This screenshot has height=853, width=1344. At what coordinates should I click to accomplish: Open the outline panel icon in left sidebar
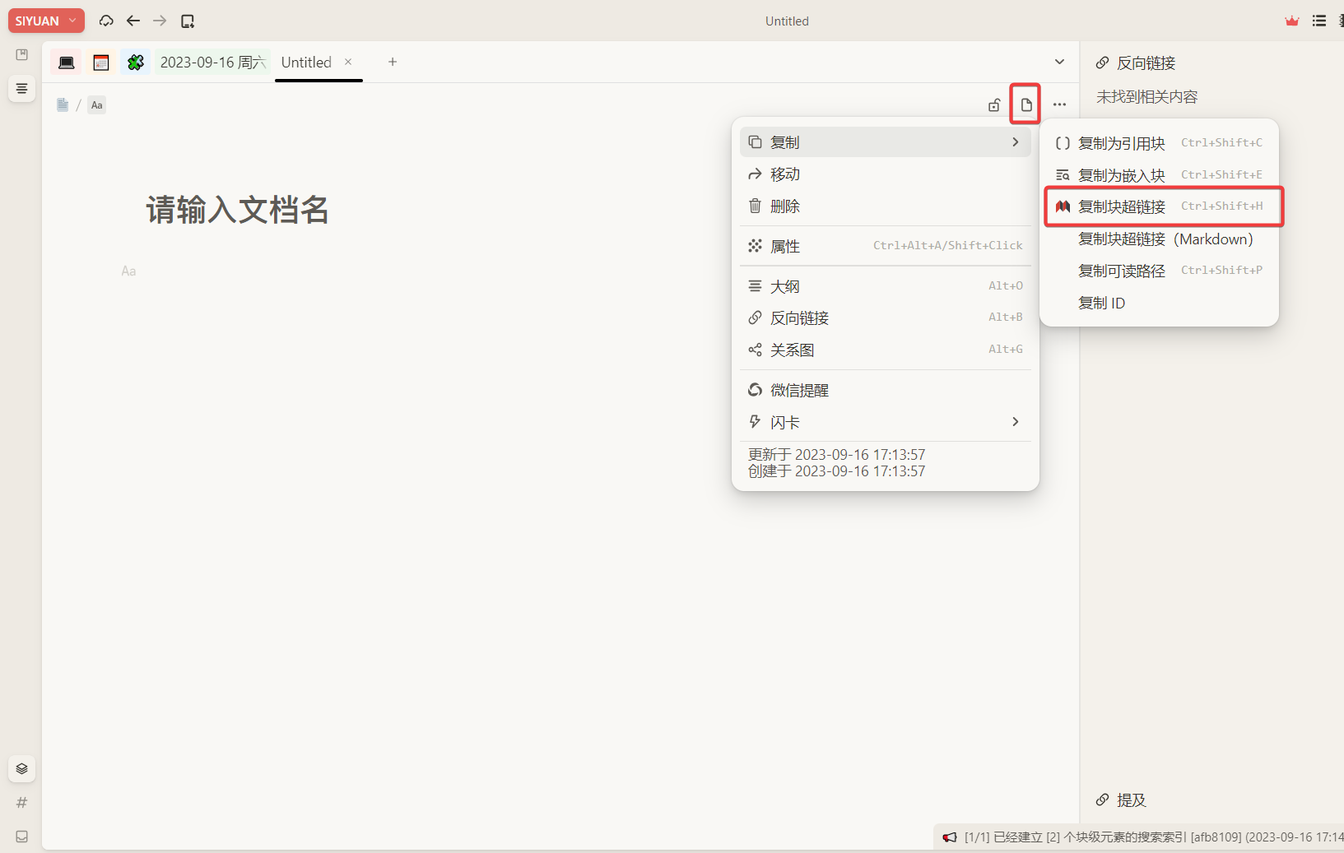pos(22,88)
